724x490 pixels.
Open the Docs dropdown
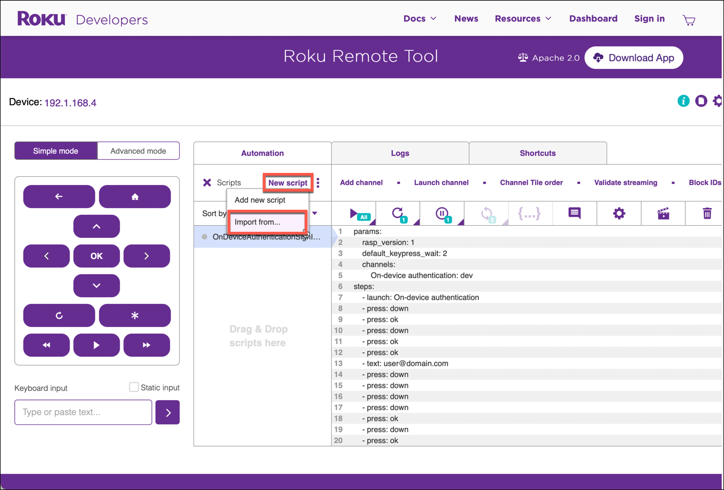tap(419, 18)
